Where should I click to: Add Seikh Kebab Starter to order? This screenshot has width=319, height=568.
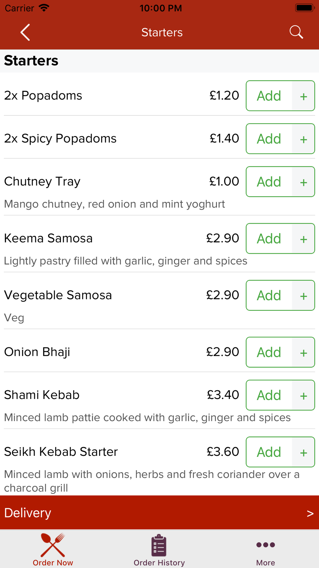(269, 452)
